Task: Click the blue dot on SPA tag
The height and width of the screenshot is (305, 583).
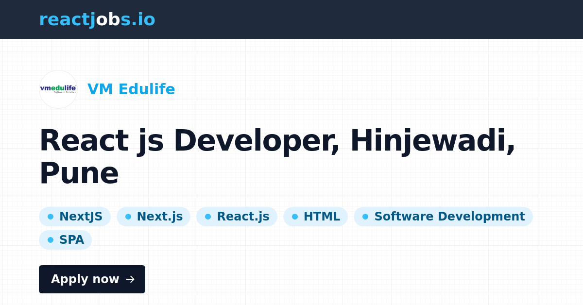Action: coord(51,240)
